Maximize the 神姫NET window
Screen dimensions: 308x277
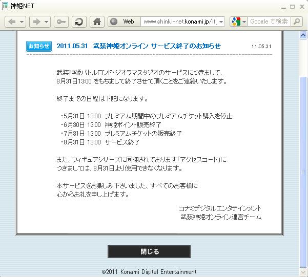(x=293, y=7)
